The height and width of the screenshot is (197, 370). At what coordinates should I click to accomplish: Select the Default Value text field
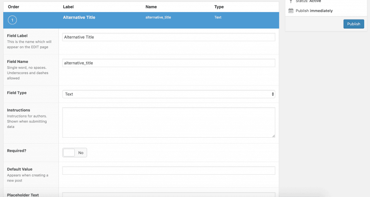168,170
